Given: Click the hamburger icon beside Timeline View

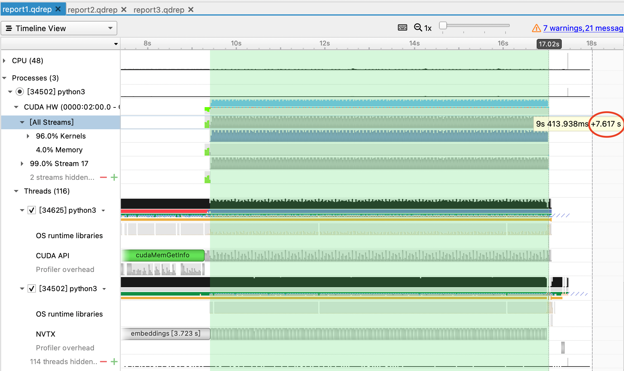Looking at the screenshot, I should coord(9,28).
